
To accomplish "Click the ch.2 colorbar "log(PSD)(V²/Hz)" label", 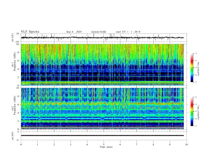I will tap(198, 112).
